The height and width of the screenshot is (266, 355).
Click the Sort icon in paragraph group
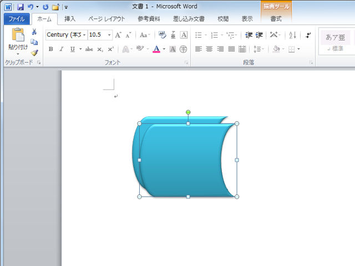click(292, 35)
